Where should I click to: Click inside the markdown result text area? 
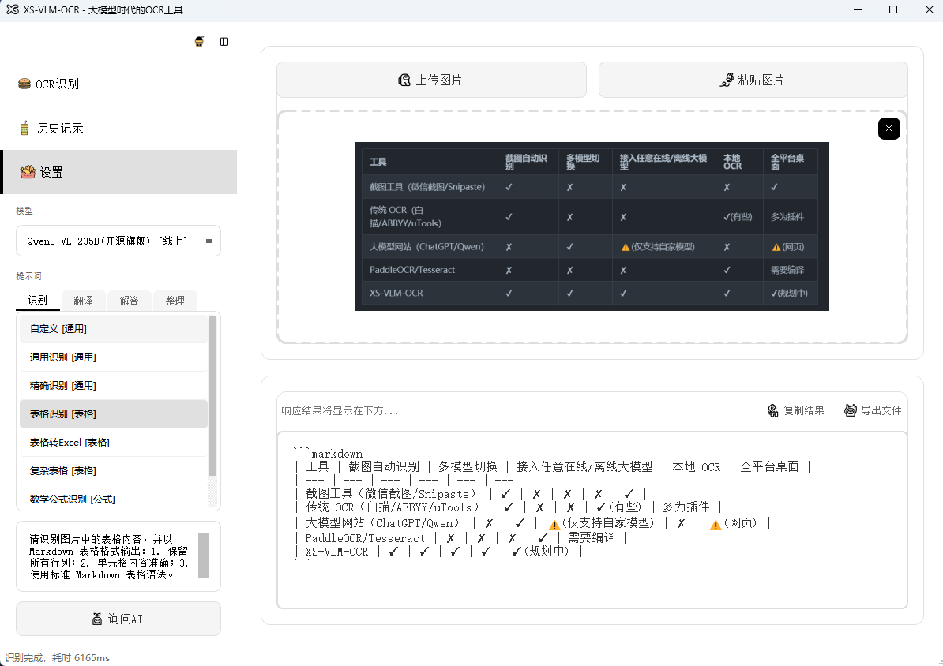pos(592,521)
